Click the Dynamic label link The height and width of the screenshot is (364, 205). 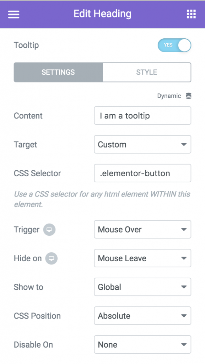click(x=169, y=96)
